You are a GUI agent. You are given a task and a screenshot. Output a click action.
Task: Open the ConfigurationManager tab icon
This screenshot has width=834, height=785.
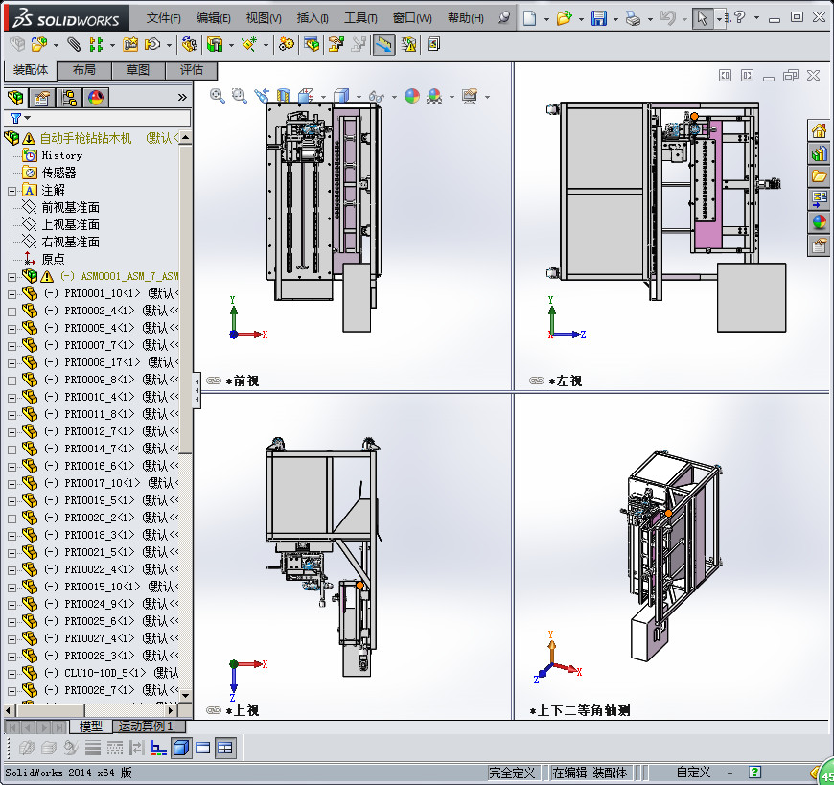(69, 98)
